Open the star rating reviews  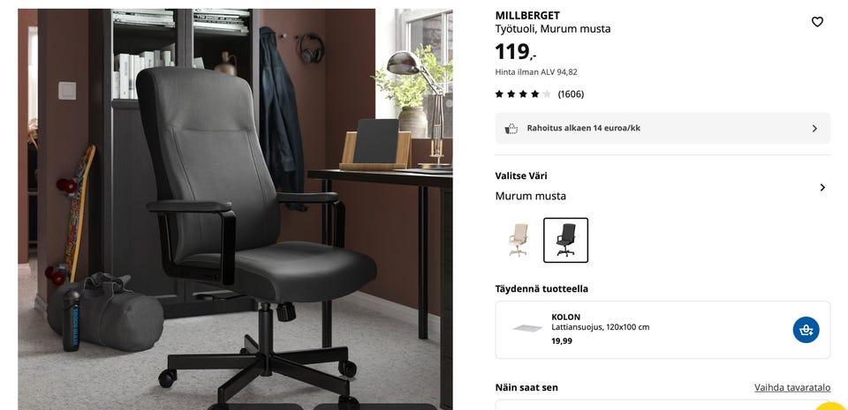point(522,94)
